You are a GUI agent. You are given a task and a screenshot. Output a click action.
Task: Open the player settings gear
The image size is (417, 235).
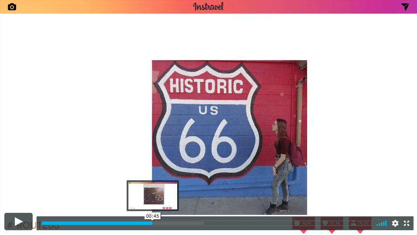coord(395,223)
